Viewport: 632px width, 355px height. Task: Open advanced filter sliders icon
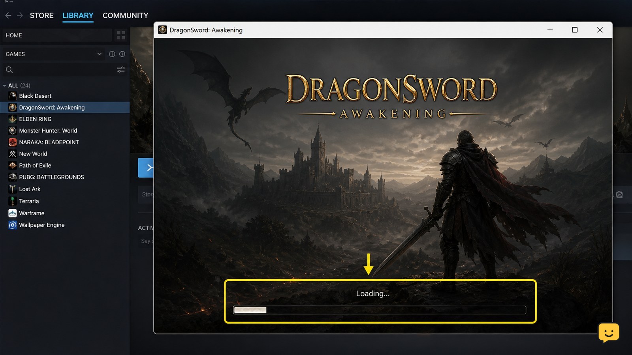[121, 69]
